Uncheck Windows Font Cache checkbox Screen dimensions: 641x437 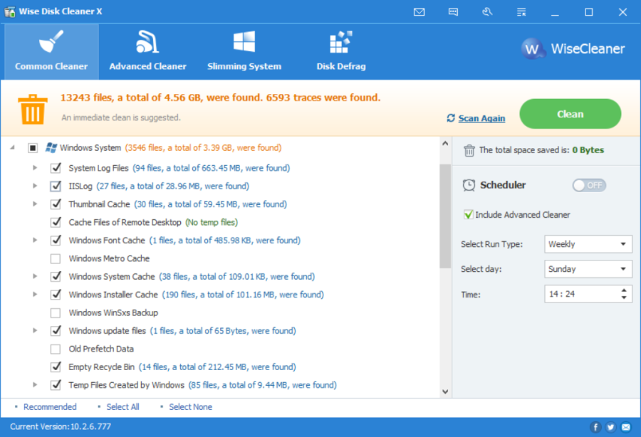click(56, 240)
